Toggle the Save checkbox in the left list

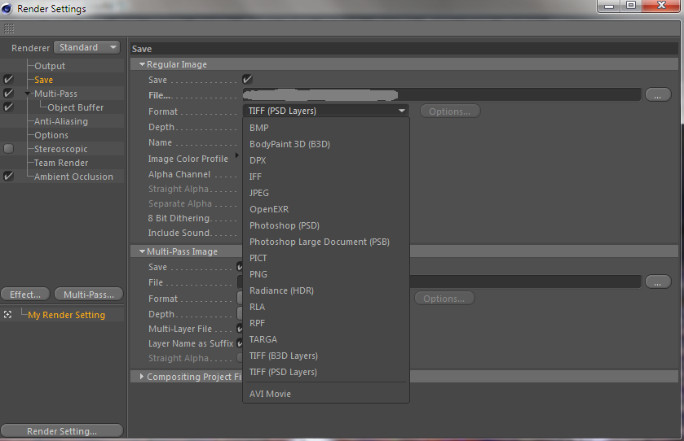point(8,79)
